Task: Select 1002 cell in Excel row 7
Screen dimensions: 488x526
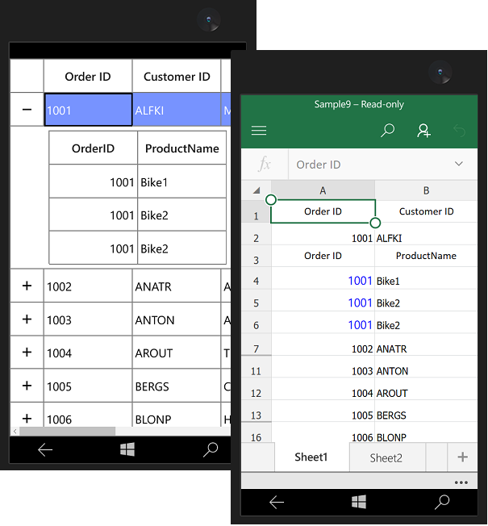Action: (323, 345)
